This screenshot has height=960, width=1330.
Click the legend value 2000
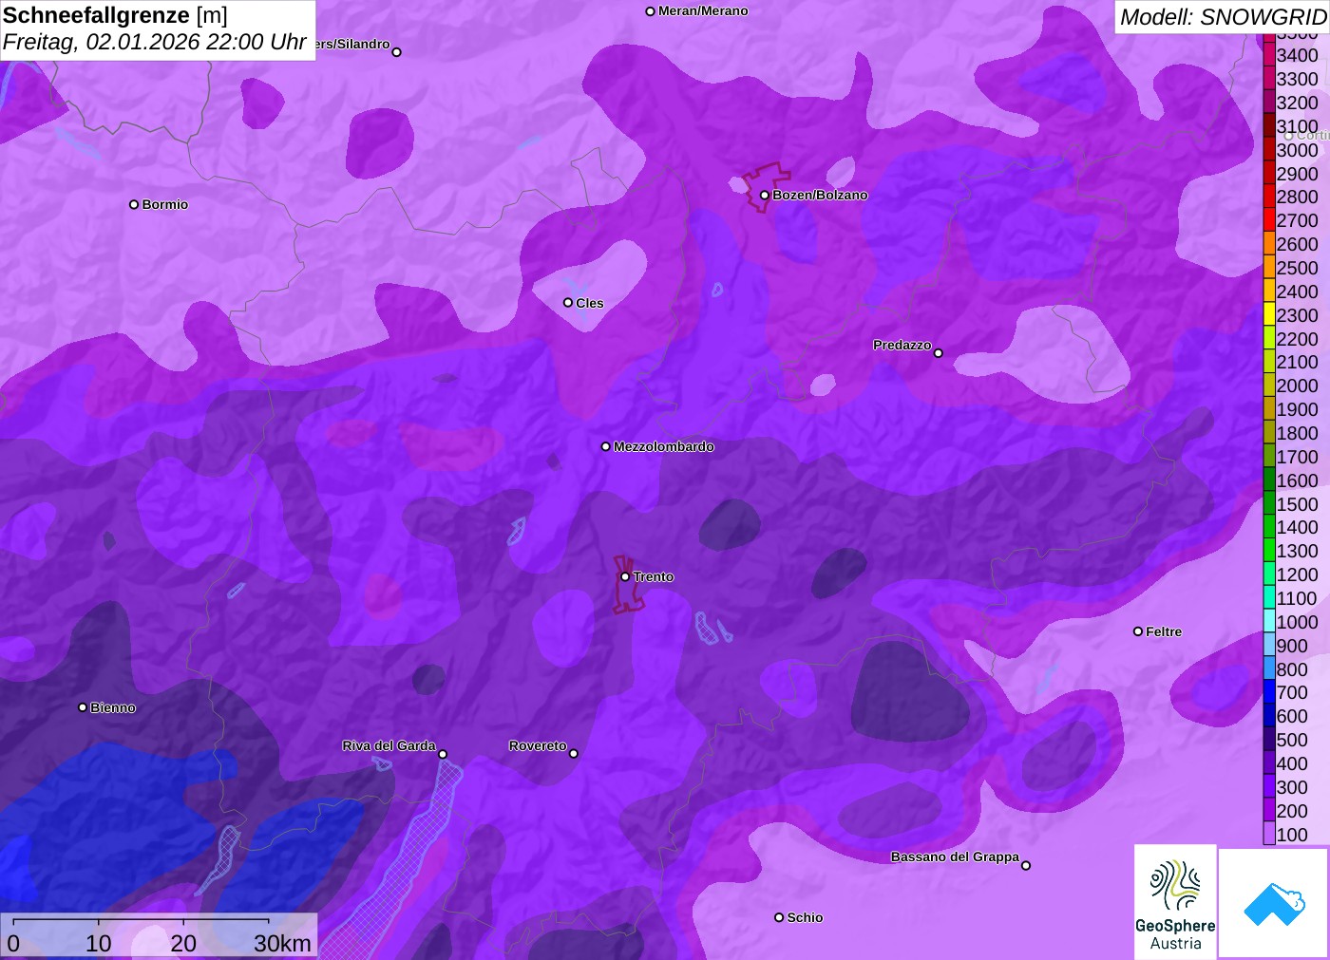coord(1298,386)
